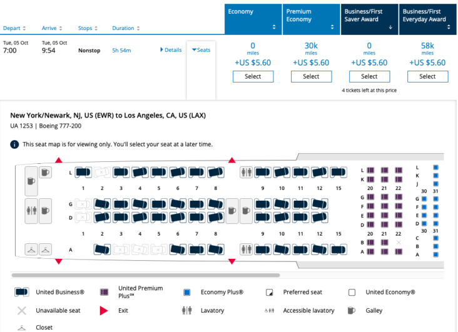
Task: Click the 5h 54m duration link
Action: 121,51
